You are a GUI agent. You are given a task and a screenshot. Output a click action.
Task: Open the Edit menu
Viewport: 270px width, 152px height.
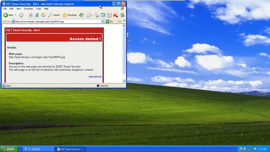click(x=11, y=8)
